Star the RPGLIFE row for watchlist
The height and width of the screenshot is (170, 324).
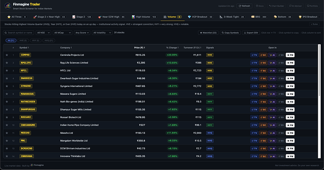point(7,63)
